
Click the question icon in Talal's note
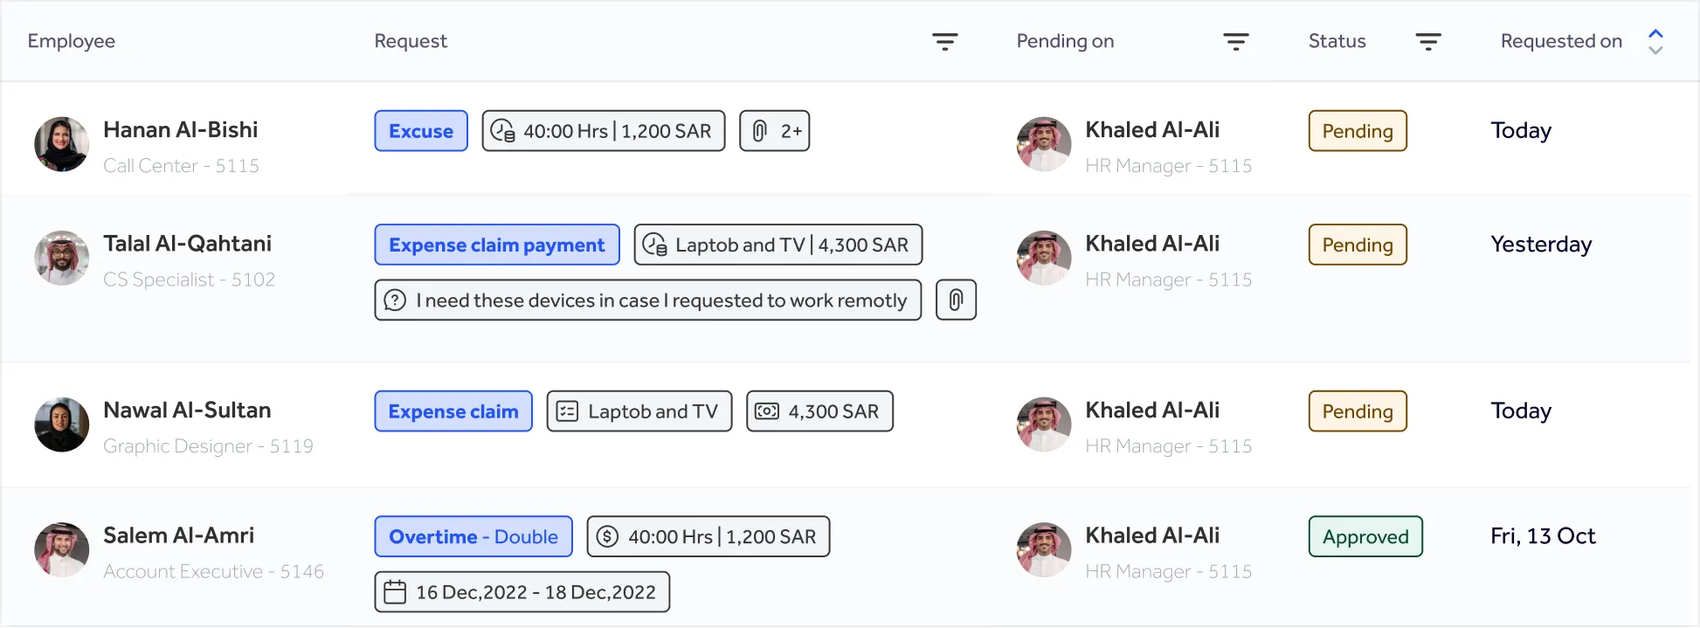click(x=395, y=300)
